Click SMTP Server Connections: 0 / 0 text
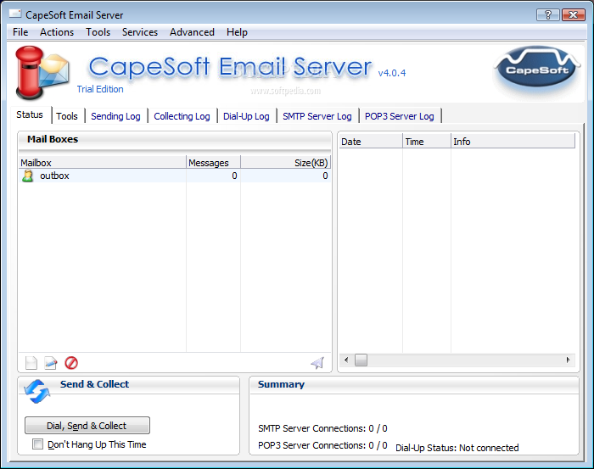The width and height of the screenshot is (594, 469). point(322,428)
